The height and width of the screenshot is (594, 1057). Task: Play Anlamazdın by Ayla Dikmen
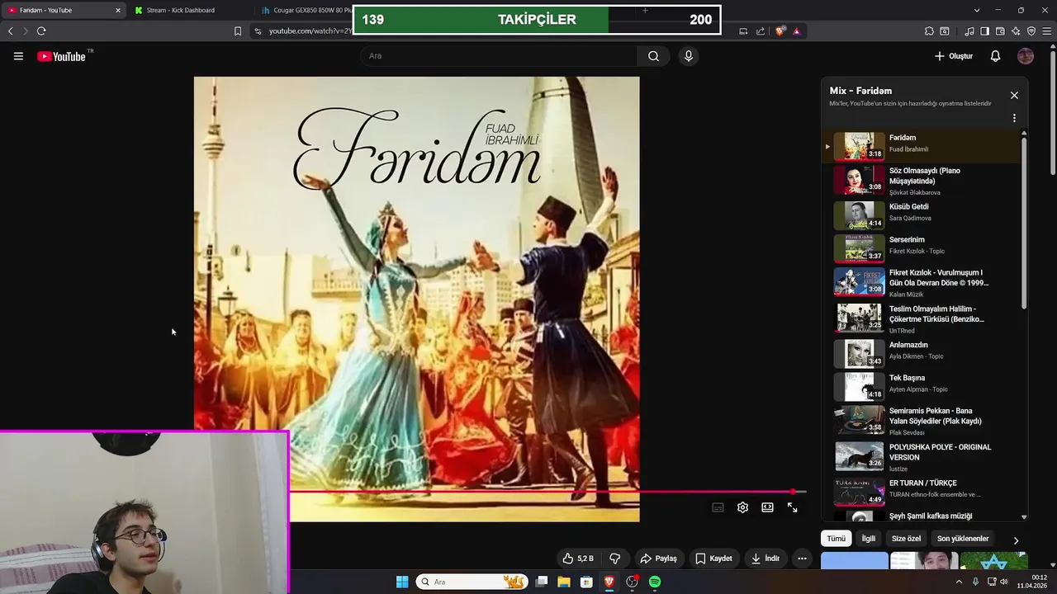923,352
